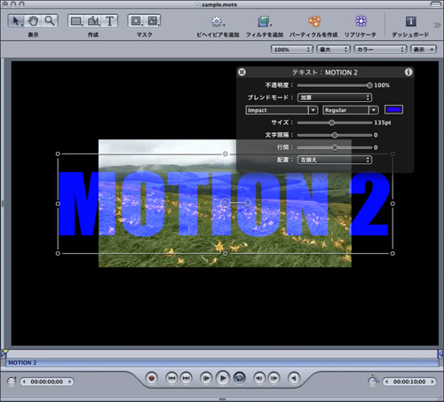The image size is (444, 402).
Task: Click the bottom-center text bounding handle
Action: pos(226,254)
